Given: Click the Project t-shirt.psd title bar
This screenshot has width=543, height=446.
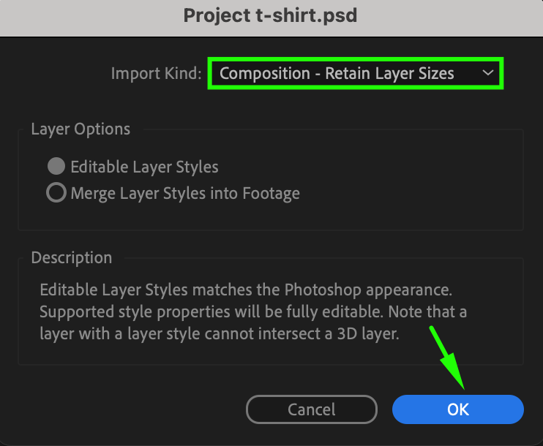Looking at the screenshot, I should (270, 15).
